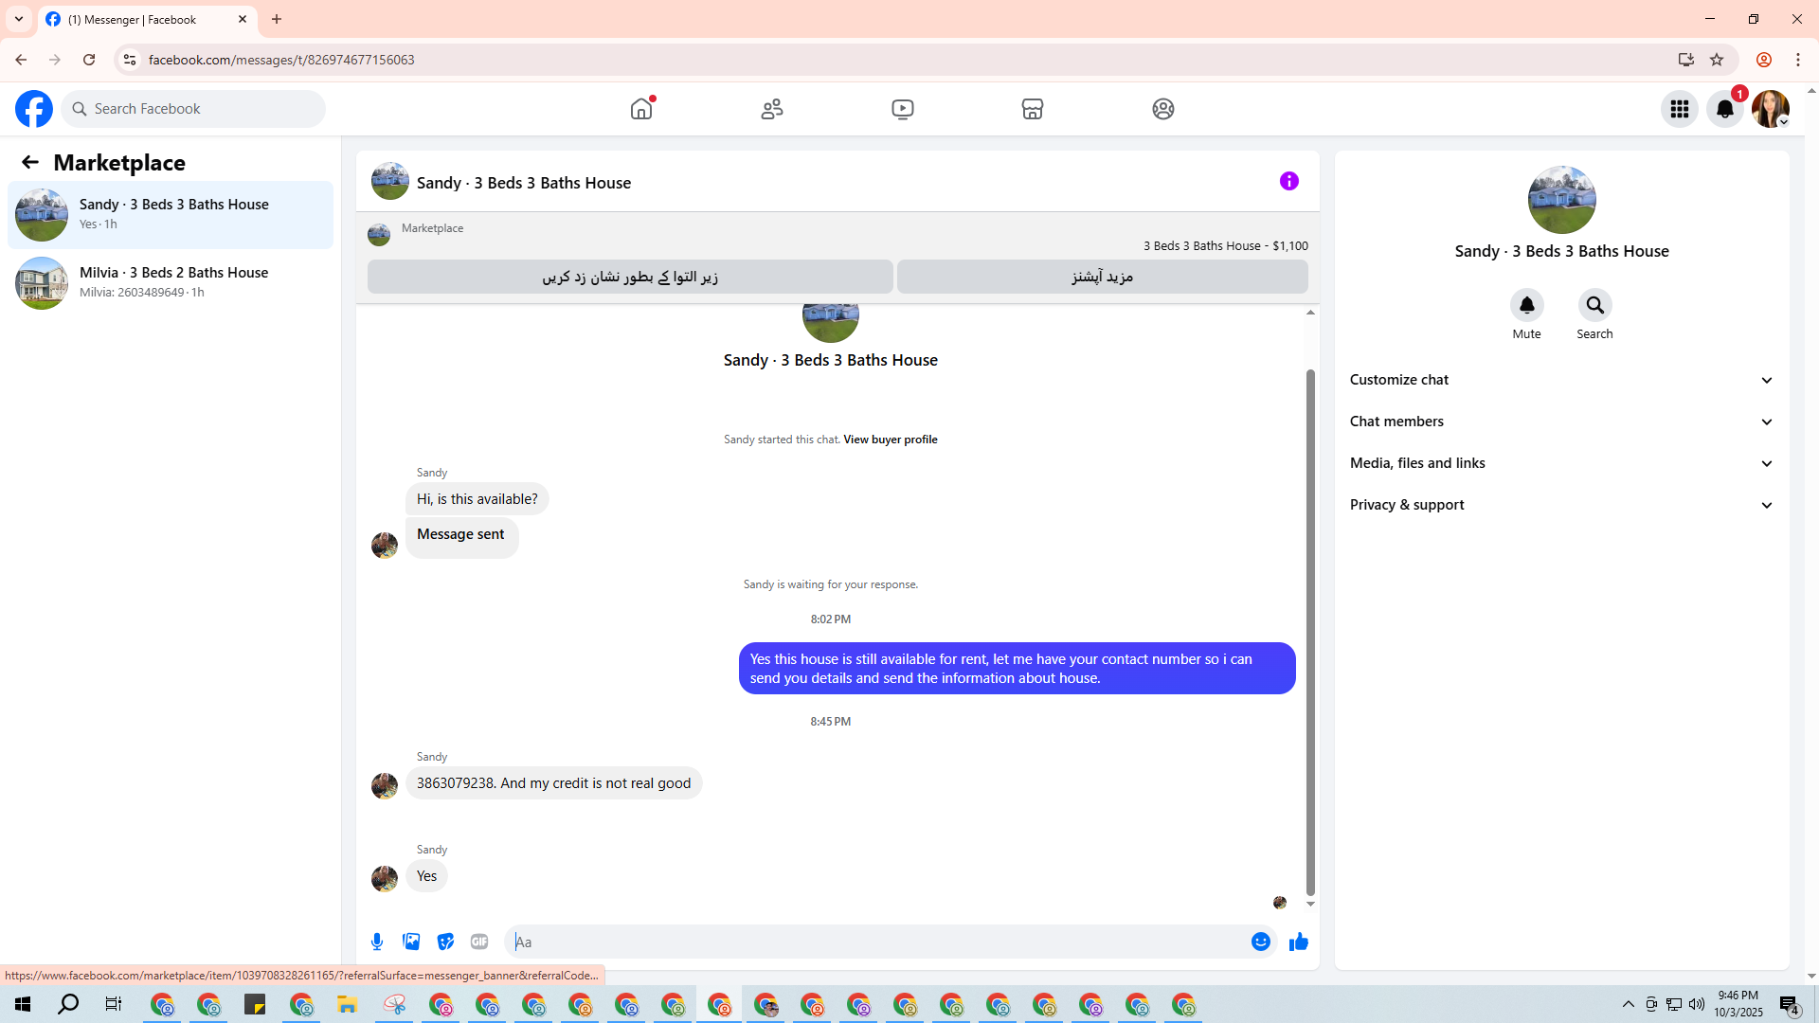The image size is (1819, 1023).
Task: Click the chat scroll-up arrow
Action: [x=1310, y=313]
